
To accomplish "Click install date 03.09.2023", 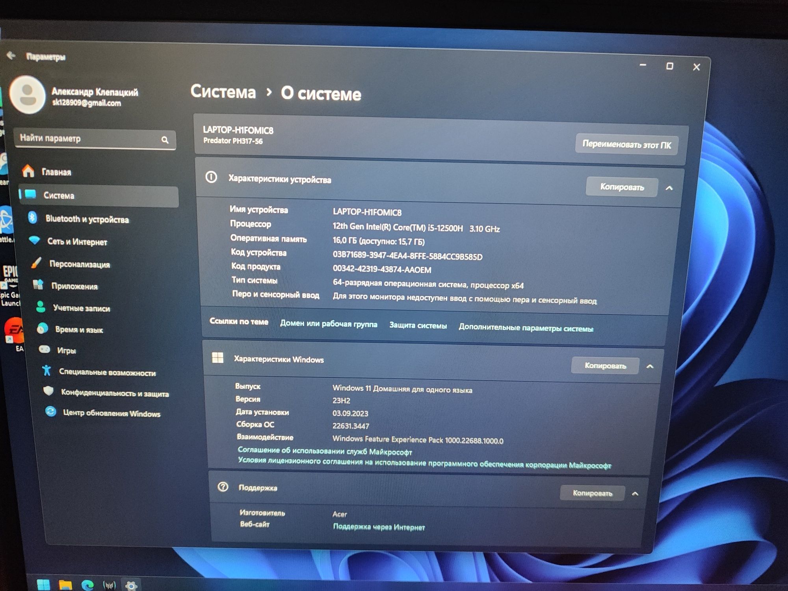I will click(350, 413).
